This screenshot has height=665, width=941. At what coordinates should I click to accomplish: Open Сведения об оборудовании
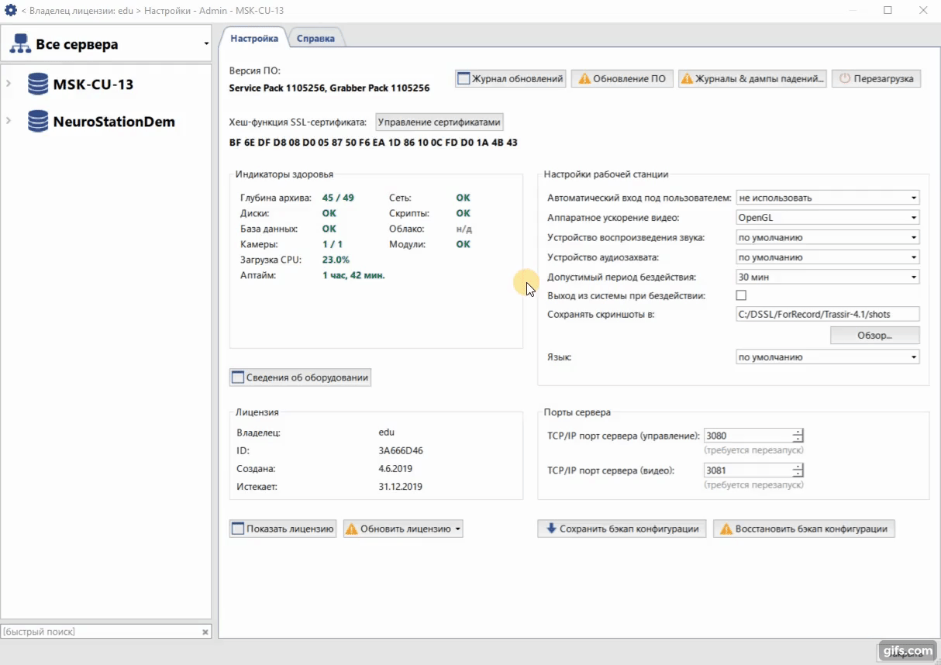301,377
